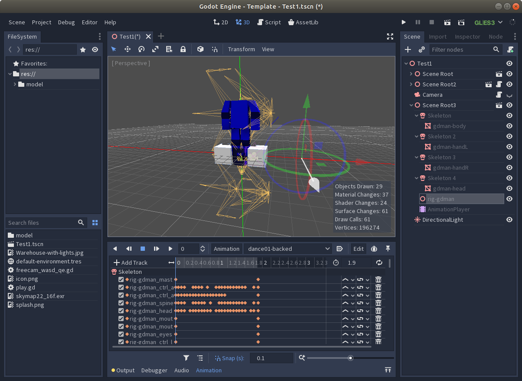This screenshot has height=381, width=522.
Task: Activate the Rotate mode tool
Action: coord(141,49)
